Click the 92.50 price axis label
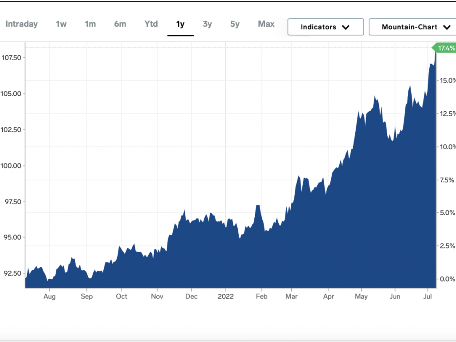Image resolution: width=456 pixels, height=342 pixels. tap(12, 273)
